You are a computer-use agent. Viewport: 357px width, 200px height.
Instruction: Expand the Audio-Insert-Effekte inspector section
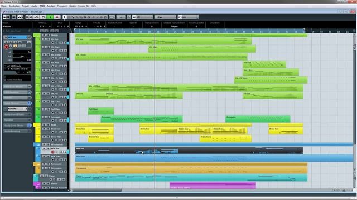[17, 114]
